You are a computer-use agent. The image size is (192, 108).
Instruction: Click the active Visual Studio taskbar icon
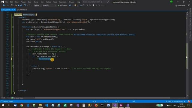(x=115, y=105)
